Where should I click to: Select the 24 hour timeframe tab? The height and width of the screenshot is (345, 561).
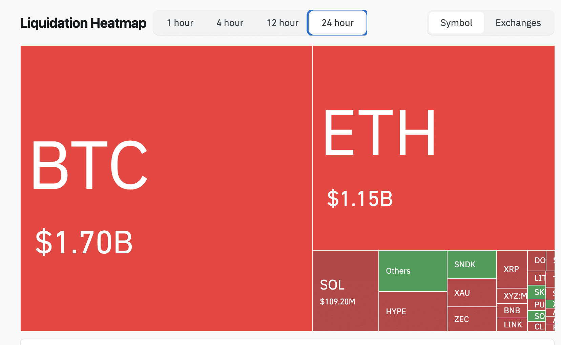[337, 23]
